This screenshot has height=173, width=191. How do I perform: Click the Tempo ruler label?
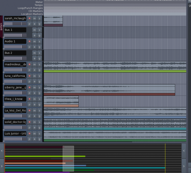(39, 5)
